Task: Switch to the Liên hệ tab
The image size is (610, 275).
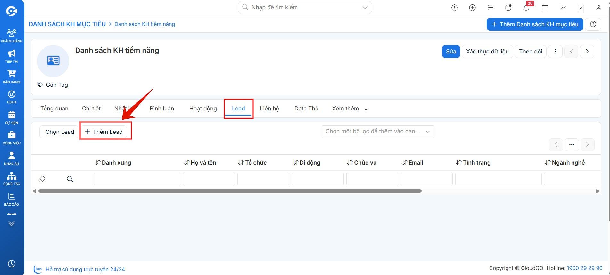Action: (x=269, y=109)
